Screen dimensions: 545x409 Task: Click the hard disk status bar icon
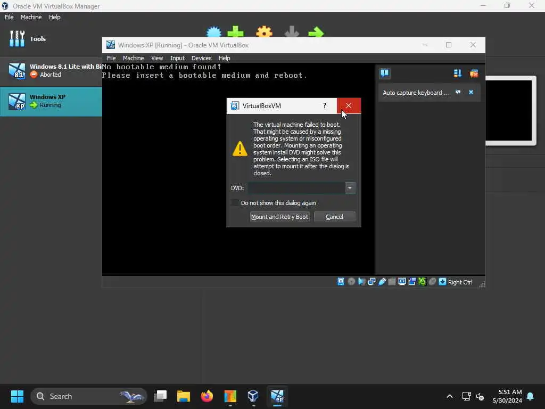pos(341,282)
